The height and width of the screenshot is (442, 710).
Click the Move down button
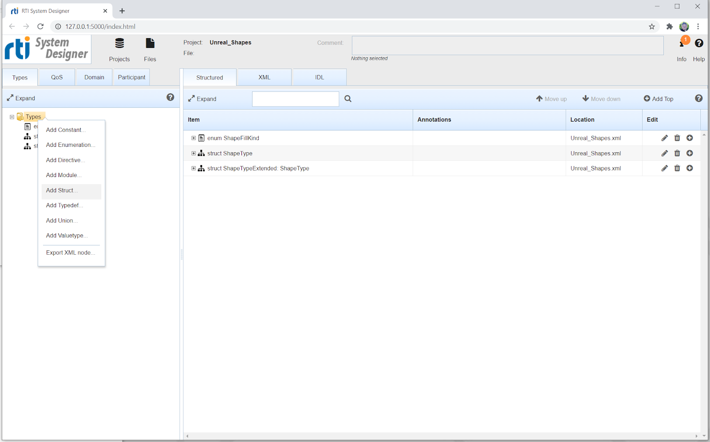(602, 99)
